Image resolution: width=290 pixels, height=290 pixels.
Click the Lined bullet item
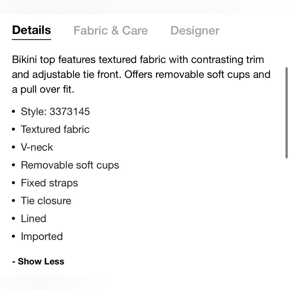pos(33,218)
